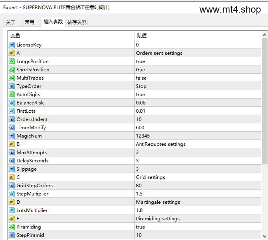Click the integer icon beside MaxAttempts
This screenshot has width=268, height=240.
[11, 153]
